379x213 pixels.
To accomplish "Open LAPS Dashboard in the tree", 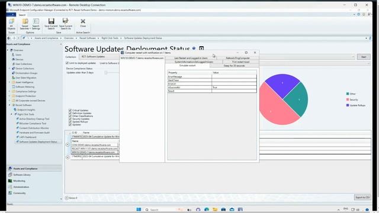I will pos(28,137).
